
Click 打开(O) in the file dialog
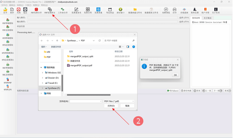111,106
